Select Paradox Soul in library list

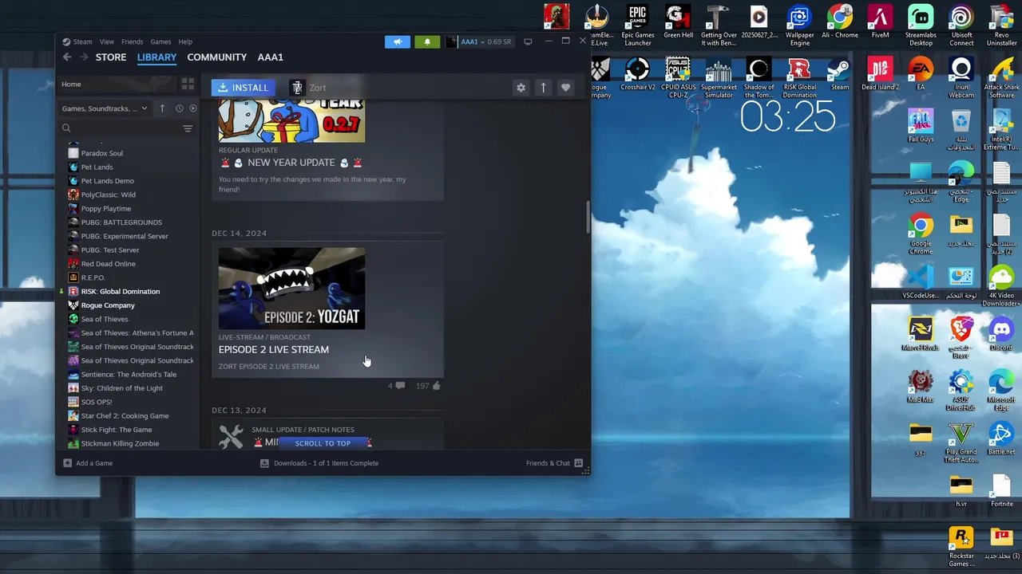pos(101,153)
